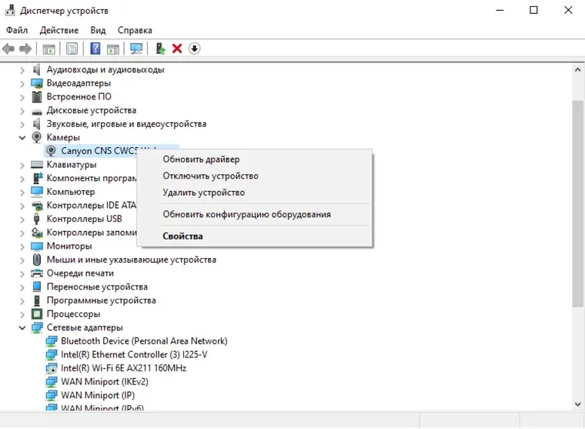The image size is (585, 429).
Task: Expand the Аудиовходы и аудиовыходы node
Action: click(22, 70)
